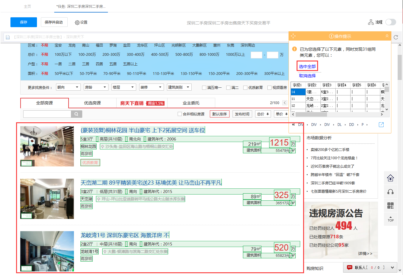Toggle the 流程 switch
403x275 pixels.
390,22
